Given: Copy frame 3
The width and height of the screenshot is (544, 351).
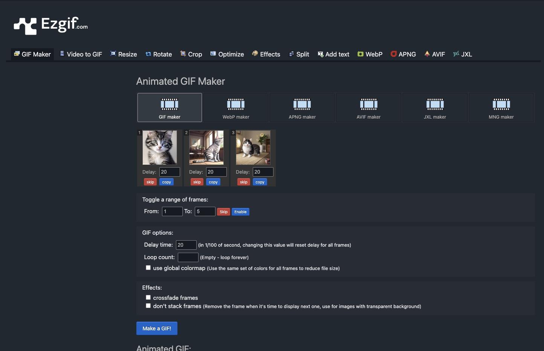Looking at the screenshot, I should click(x=260, y=182).
